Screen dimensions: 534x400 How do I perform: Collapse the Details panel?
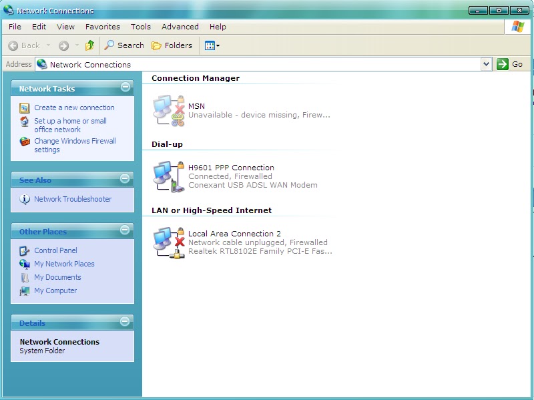pos(125,321)
